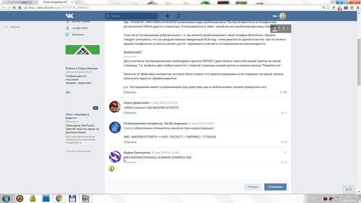361x203 pixels.
Task: Bookmark the page with the star icon
Action: [328, 7]
